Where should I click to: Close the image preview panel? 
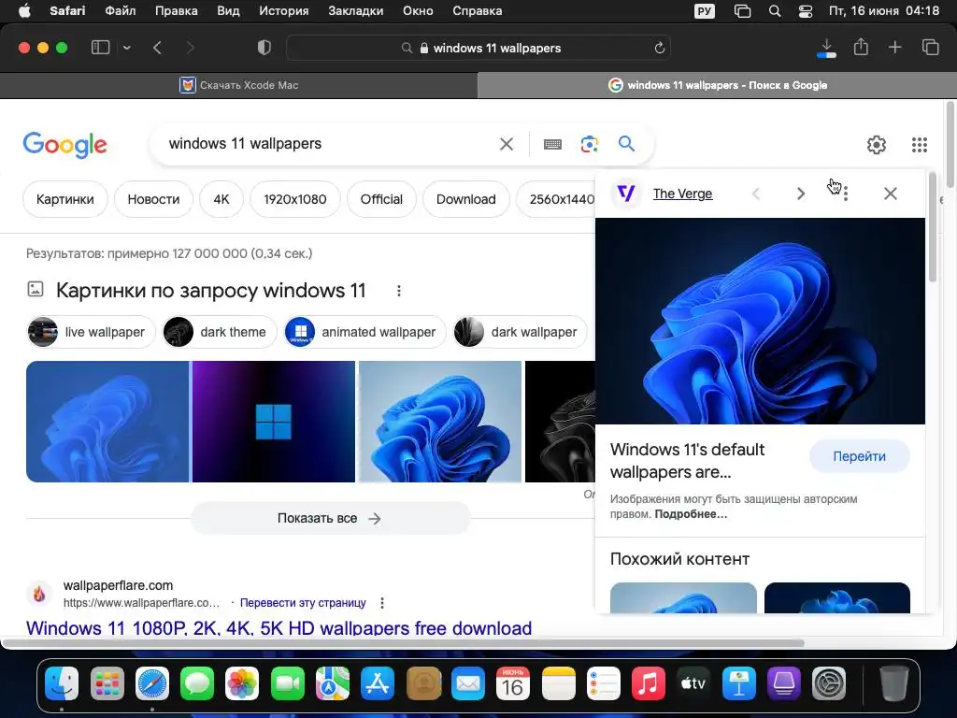coord(891,194)
